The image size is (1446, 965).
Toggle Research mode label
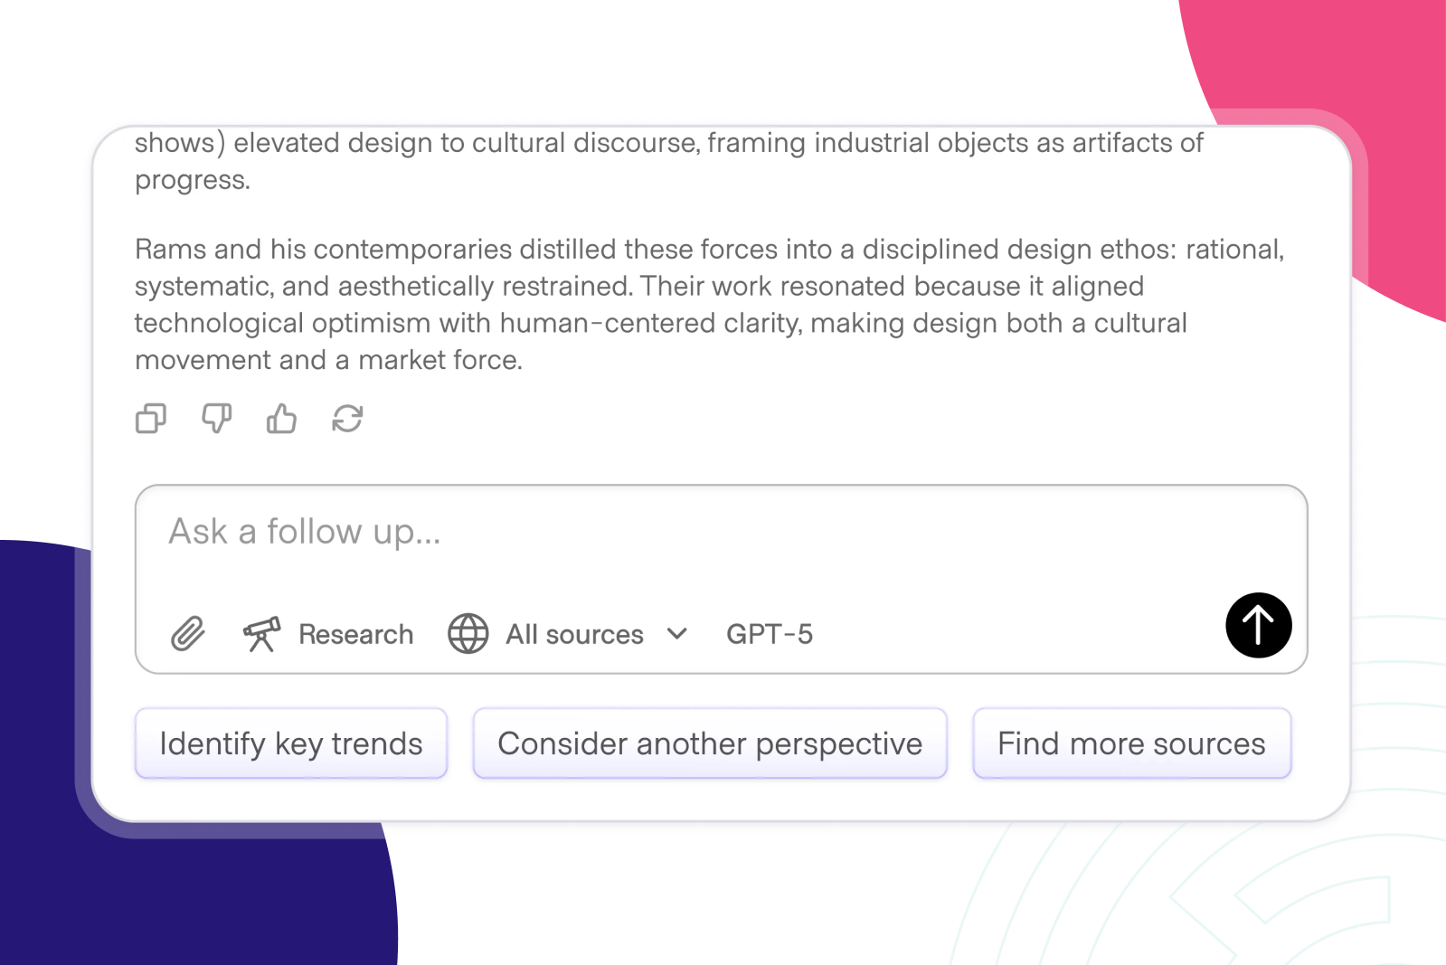[x=356, y=634]
